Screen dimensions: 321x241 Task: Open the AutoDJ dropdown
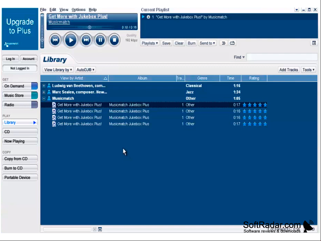[x=85, y=70]
